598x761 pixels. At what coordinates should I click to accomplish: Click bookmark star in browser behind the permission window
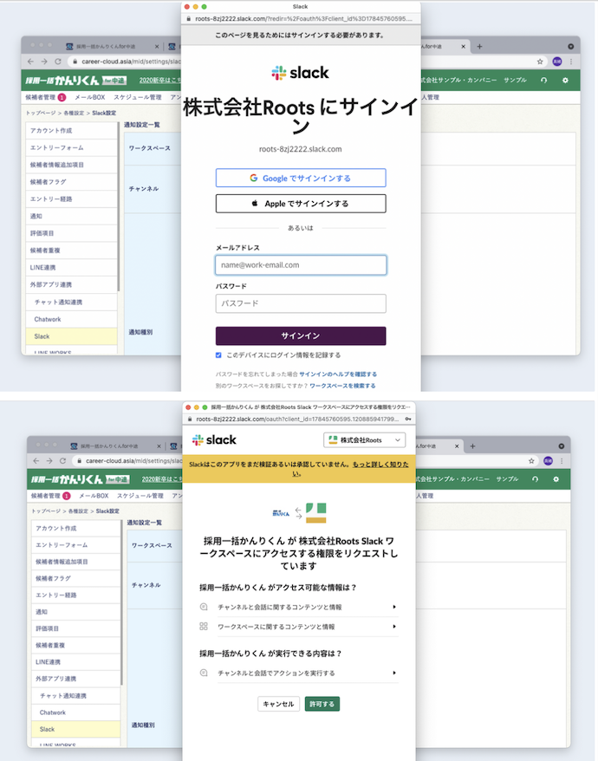531,460
